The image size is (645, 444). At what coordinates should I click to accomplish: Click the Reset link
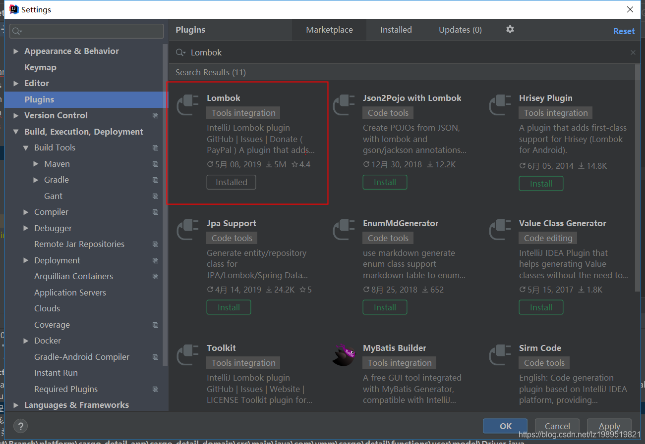tap(624, 31)
